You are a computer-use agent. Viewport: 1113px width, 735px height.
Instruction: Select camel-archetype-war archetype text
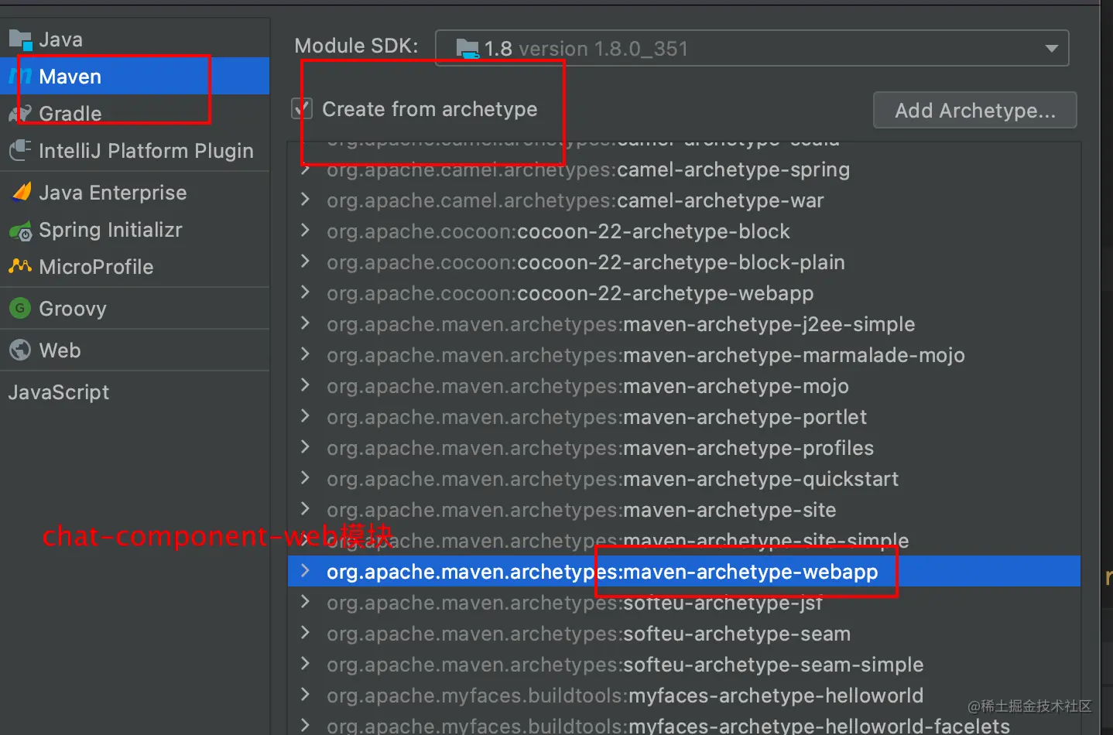pyautogui.click(x=575, y=200)
